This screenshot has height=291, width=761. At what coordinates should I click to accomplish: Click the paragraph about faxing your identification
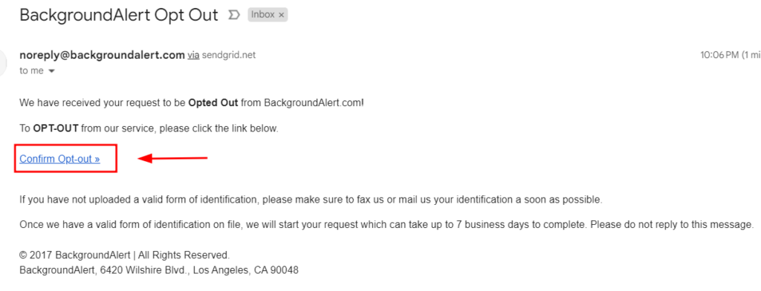pyautogui.click(x=311, y=200)
